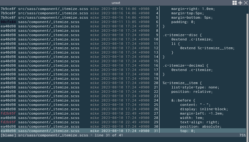Click the 75% scroll position indicator

tap(242, 135)
